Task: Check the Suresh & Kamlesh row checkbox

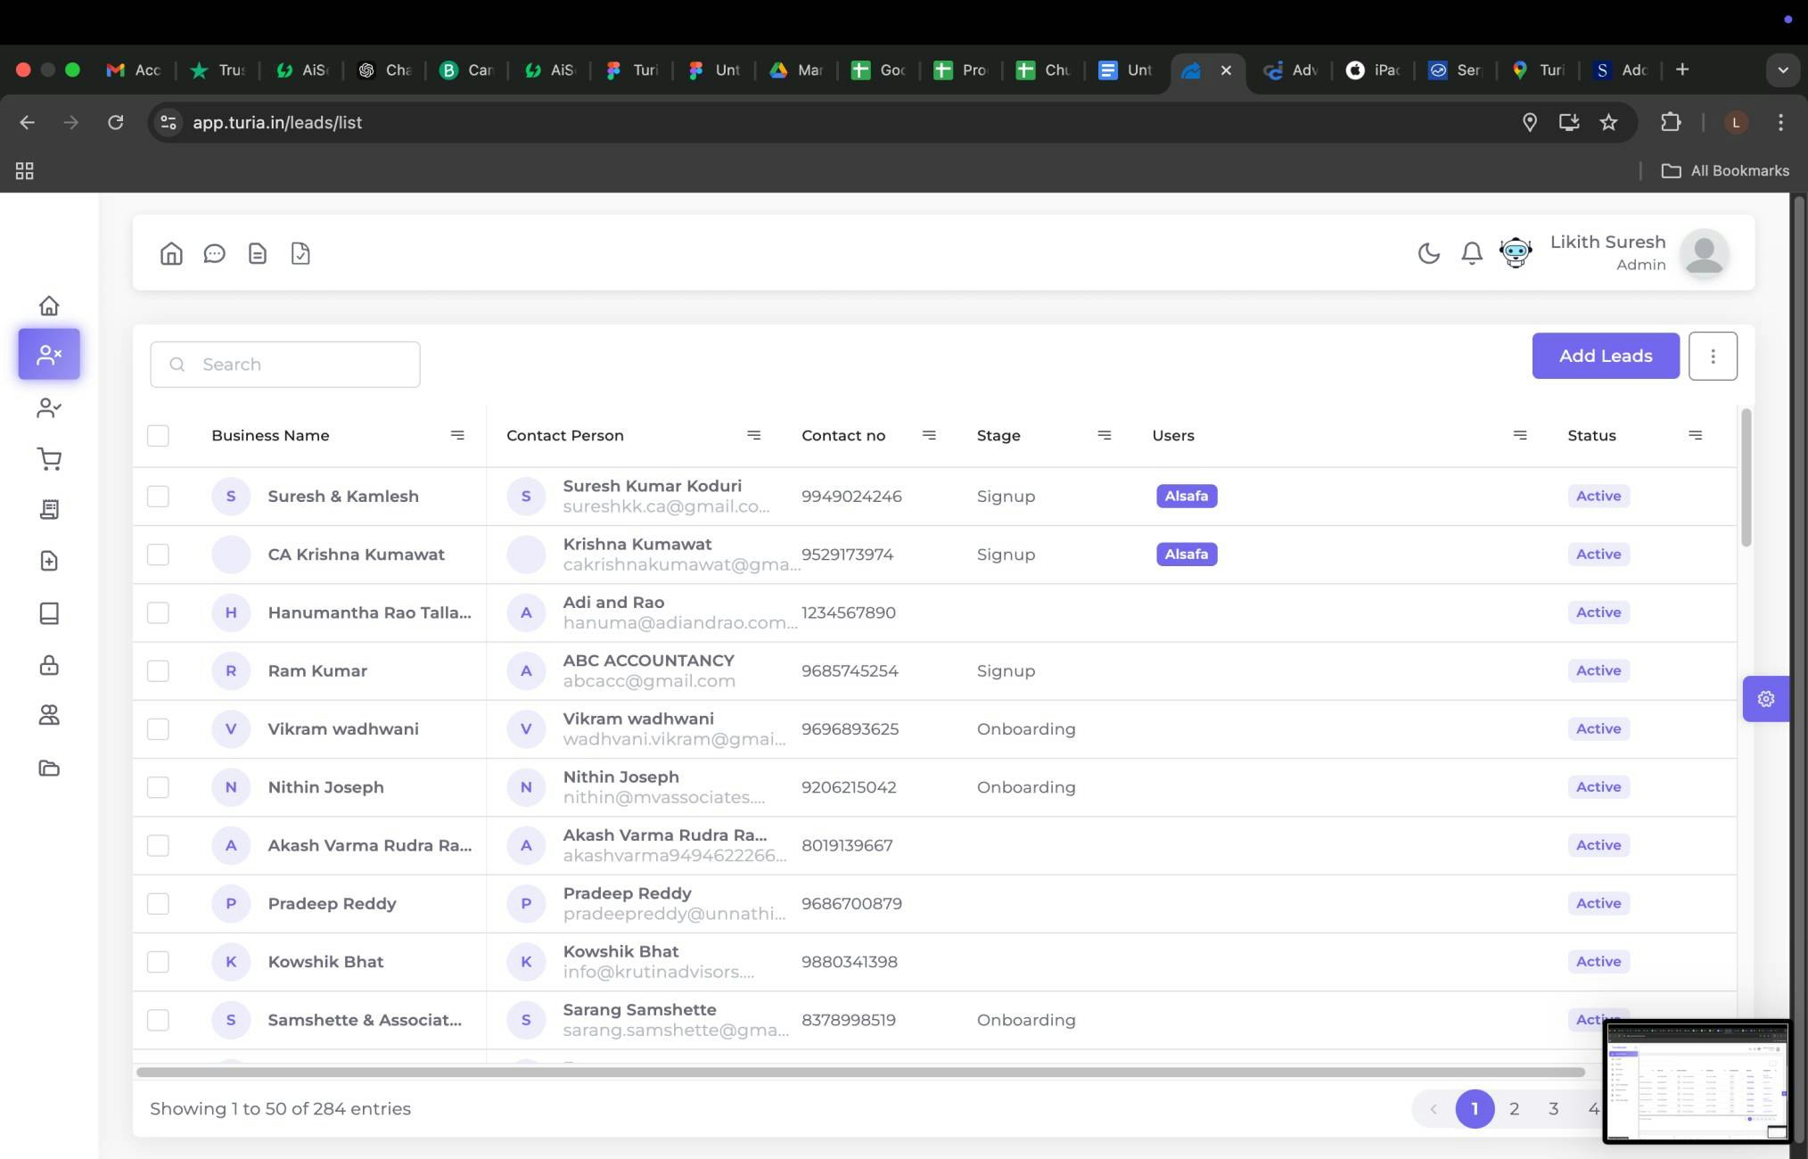Action: pos(158,496)
